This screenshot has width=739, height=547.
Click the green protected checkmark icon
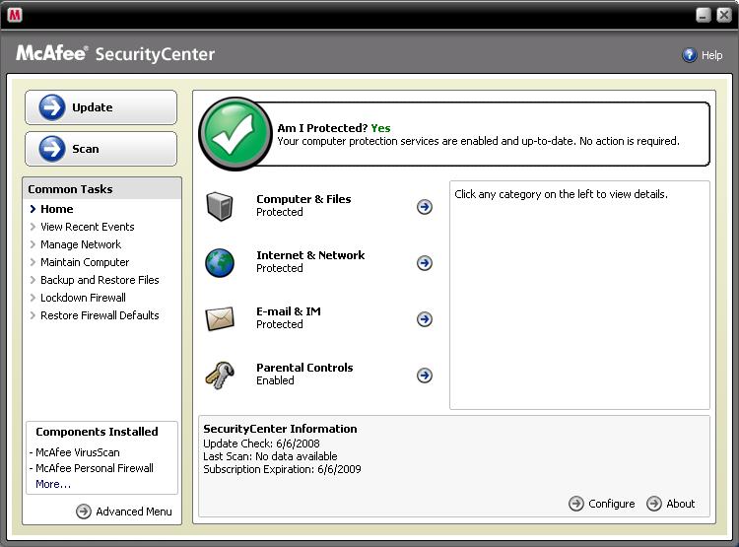click(x=235, y=134)
